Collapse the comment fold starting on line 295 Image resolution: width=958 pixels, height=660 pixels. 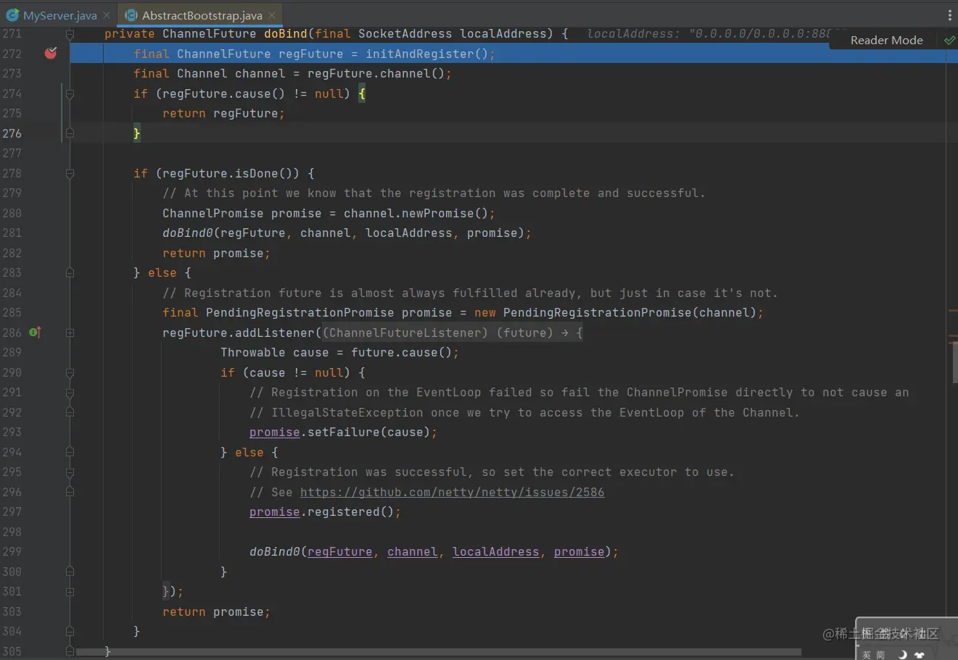tap(70, 472)
